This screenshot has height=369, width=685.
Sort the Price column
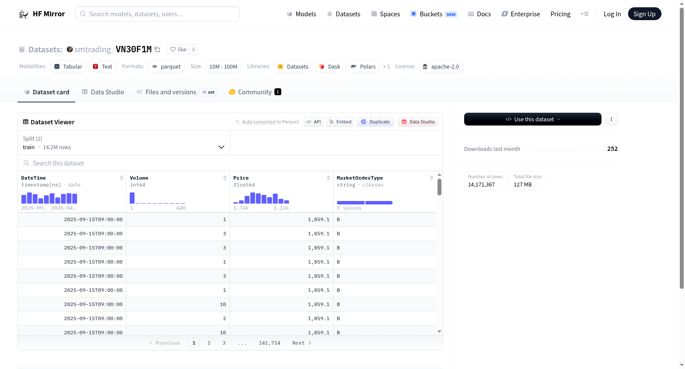pos(328,178)
